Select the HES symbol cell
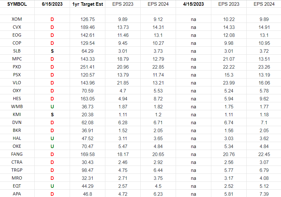The height and width of the screenshot is (197, 281). (x=17, y=98)
